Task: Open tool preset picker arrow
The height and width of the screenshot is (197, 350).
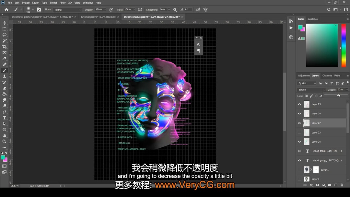Action: click(x=20, y=10)
